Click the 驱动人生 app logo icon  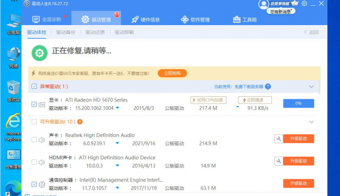click(x=27, y=4)
